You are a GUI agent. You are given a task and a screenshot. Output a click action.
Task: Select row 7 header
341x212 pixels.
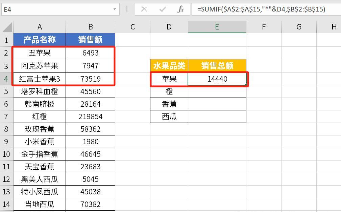pyautogui.click(x=6, y=116)
